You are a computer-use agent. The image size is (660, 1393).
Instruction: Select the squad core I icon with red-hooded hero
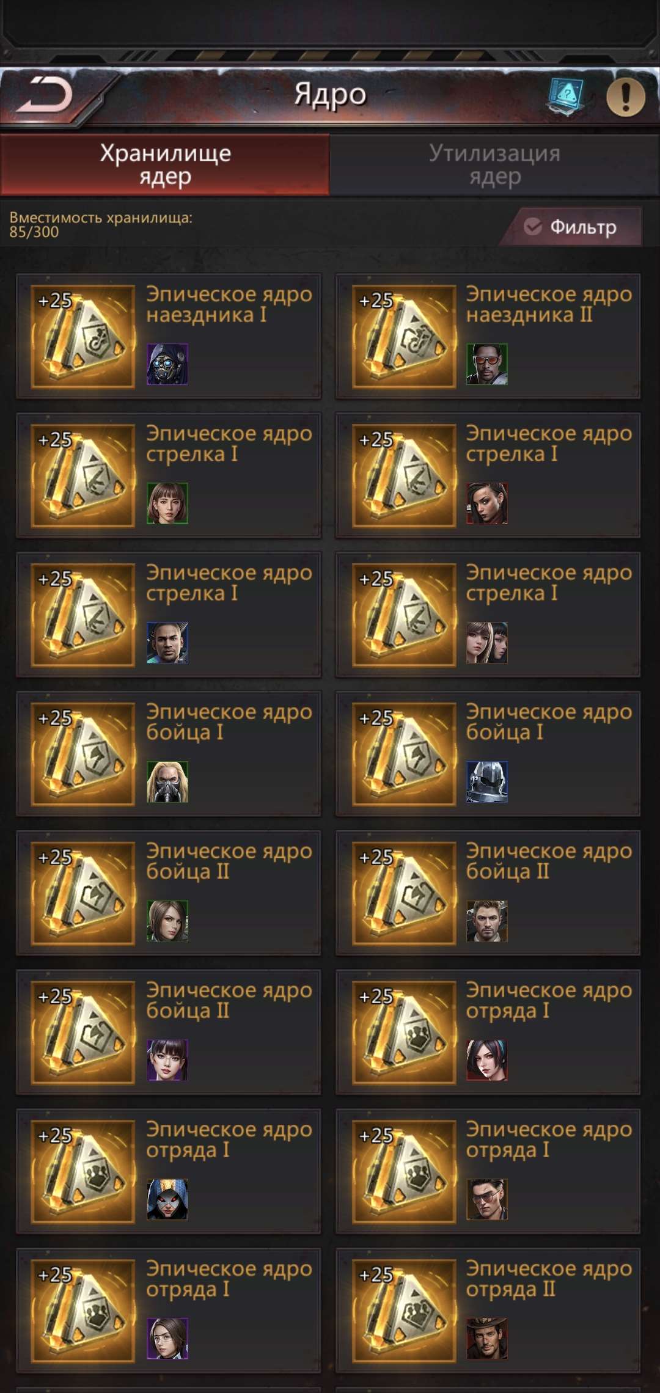pos(83,1172)
